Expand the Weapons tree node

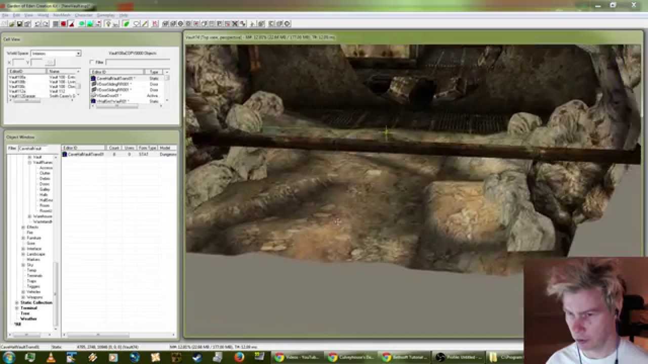pos(23,297)
